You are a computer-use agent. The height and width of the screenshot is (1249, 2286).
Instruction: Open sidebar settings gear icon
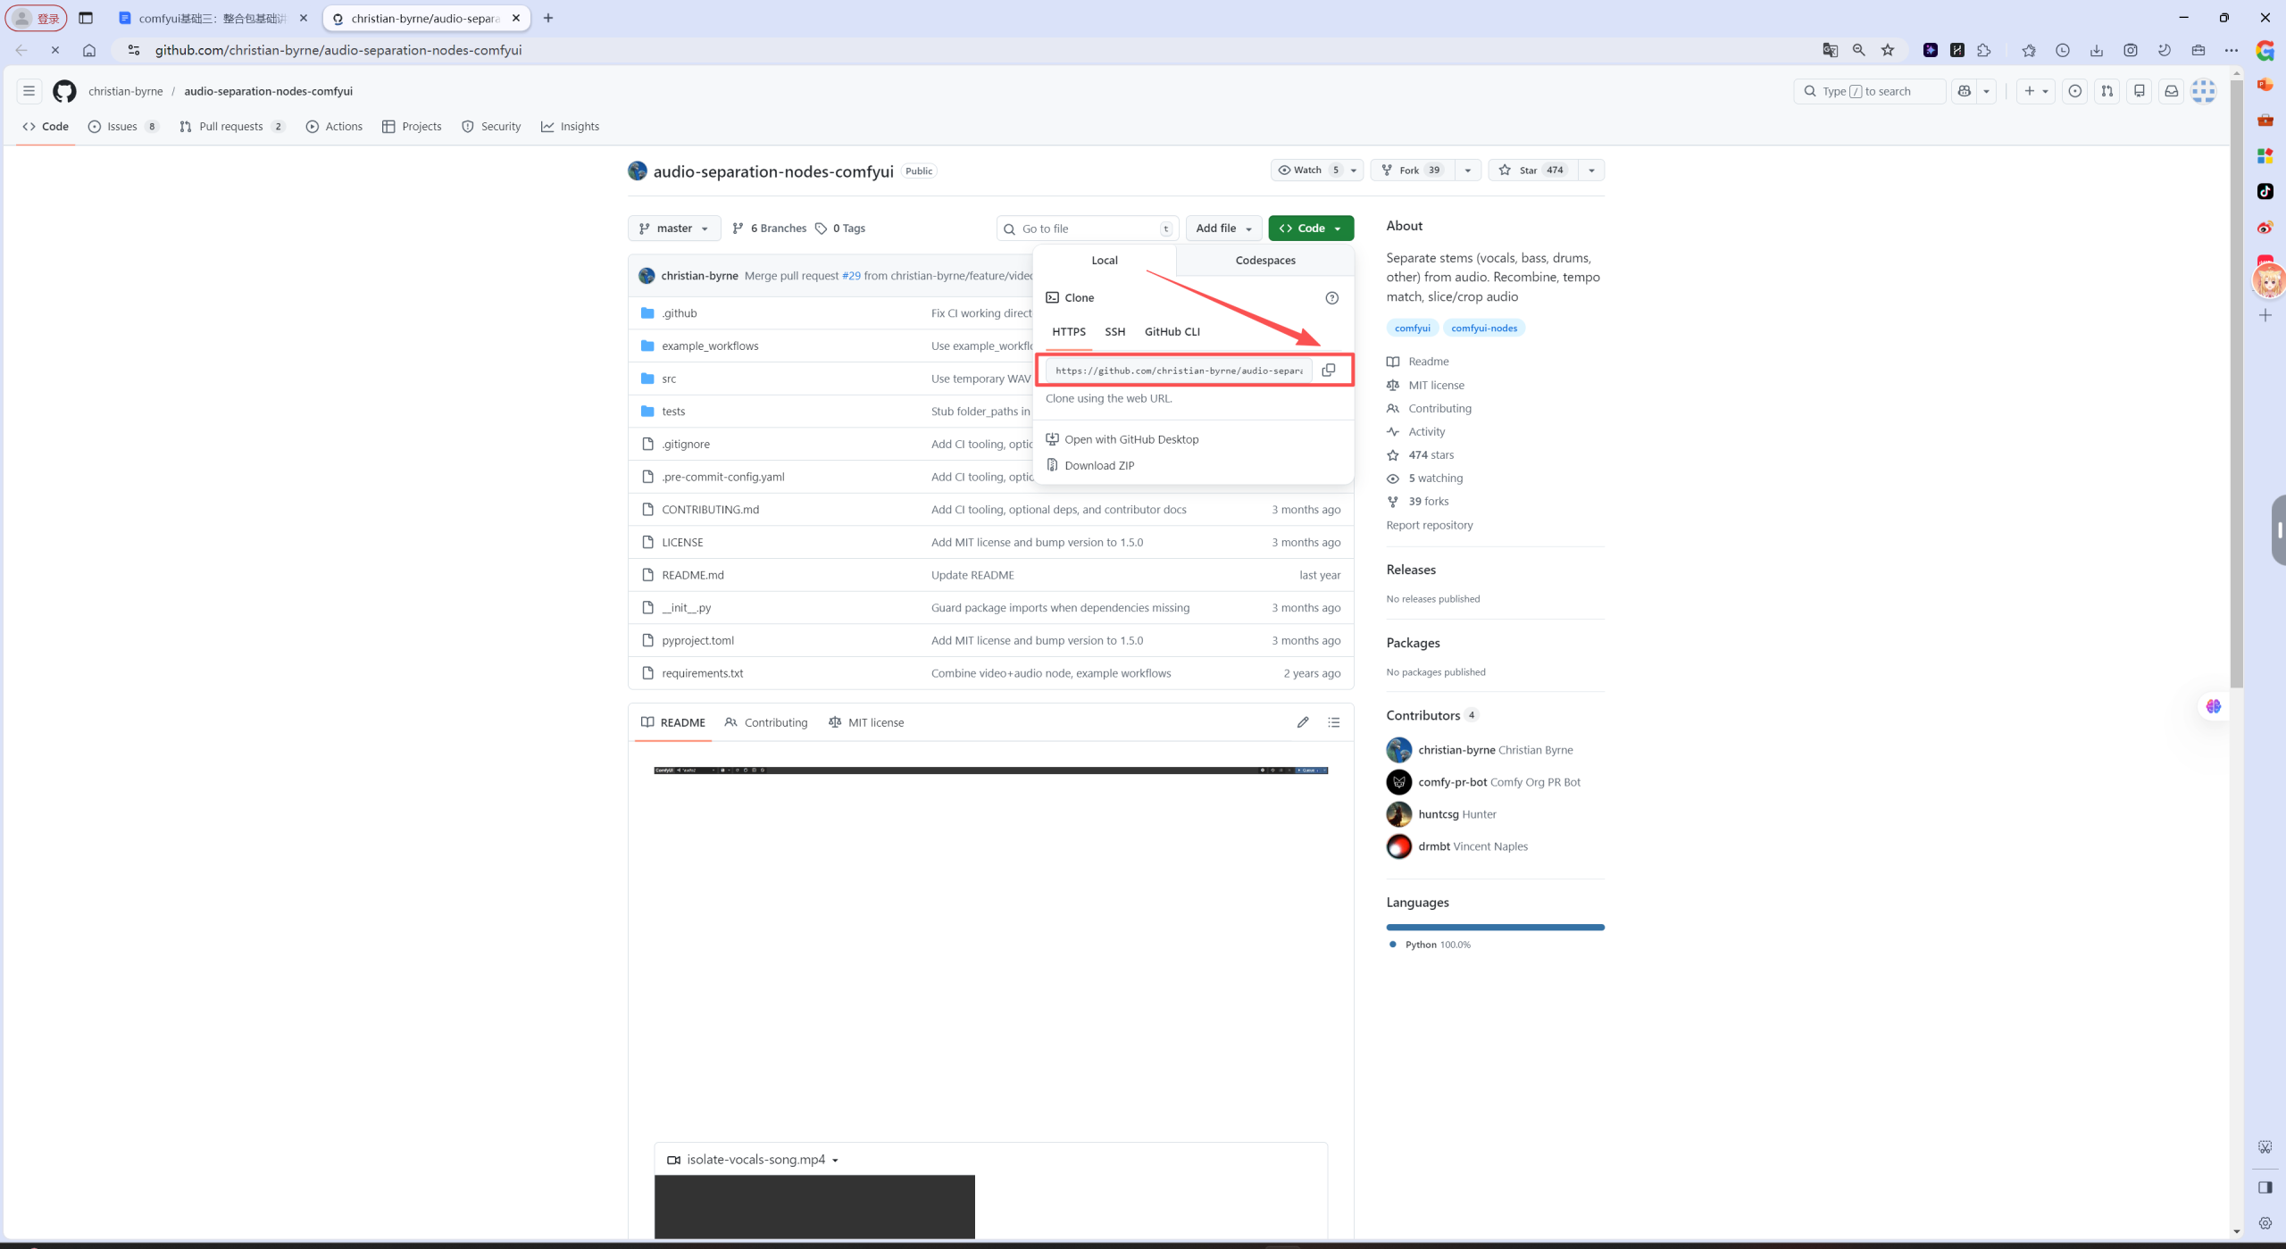(x=2265, y=1223)
